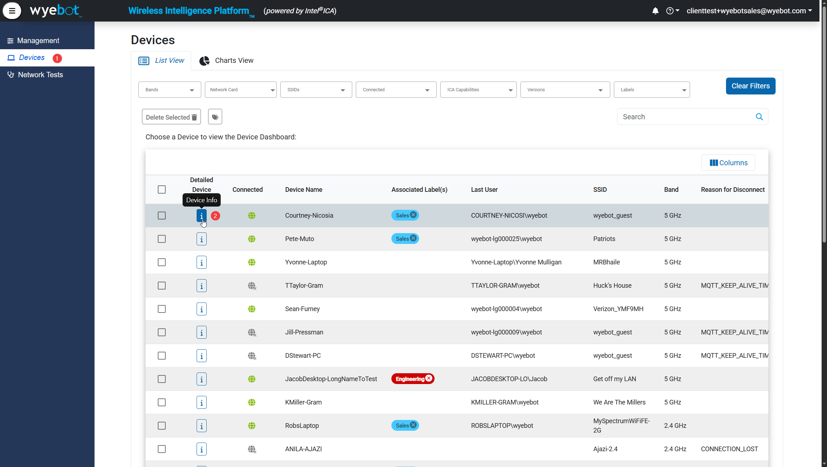Select the KMiller-Gram row checkbox

click(162, 402)
